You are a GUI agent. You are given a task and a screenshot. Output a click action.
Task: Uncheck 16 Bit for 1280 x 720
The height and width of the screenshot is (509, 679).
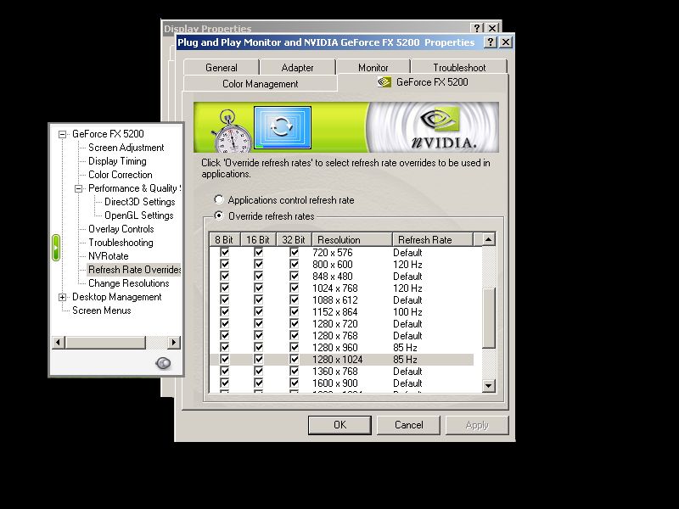click(x=259, y=323)
